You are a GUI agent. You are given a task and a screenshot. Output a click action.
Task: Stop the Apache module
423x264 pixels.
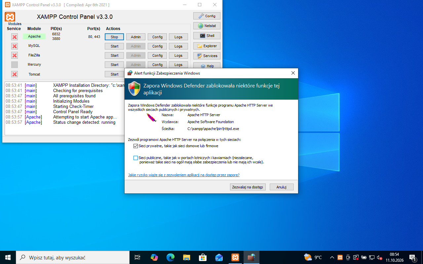tap(114, 37)
